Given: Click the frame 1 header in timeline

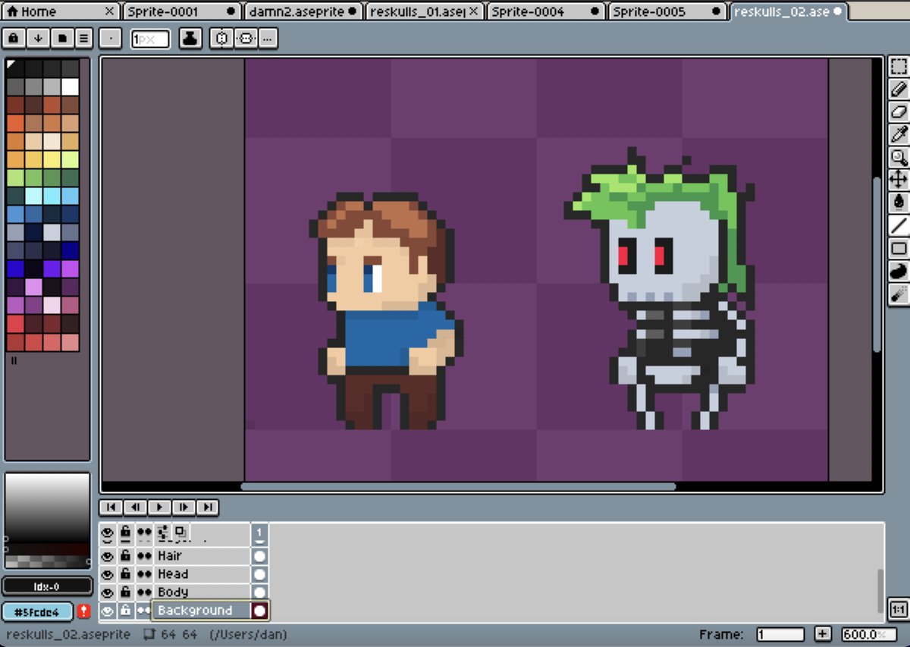Looking at the screenshot, I should pos(260,533).
